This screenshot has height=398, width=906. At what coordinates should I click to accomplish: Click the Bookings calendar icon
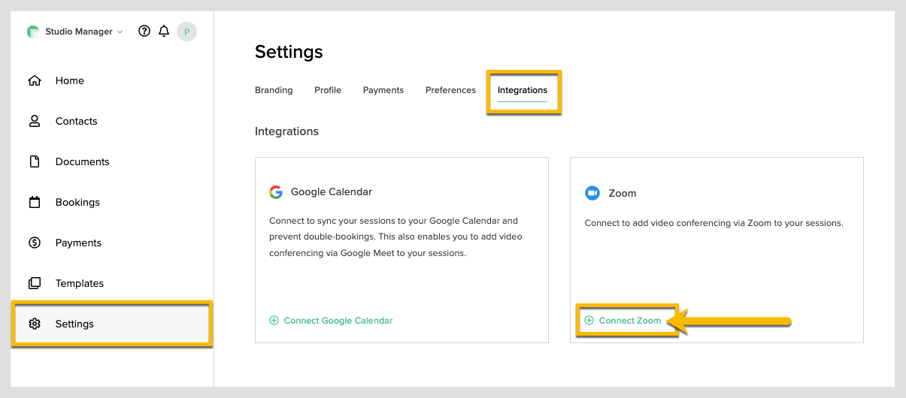(34, 202)
